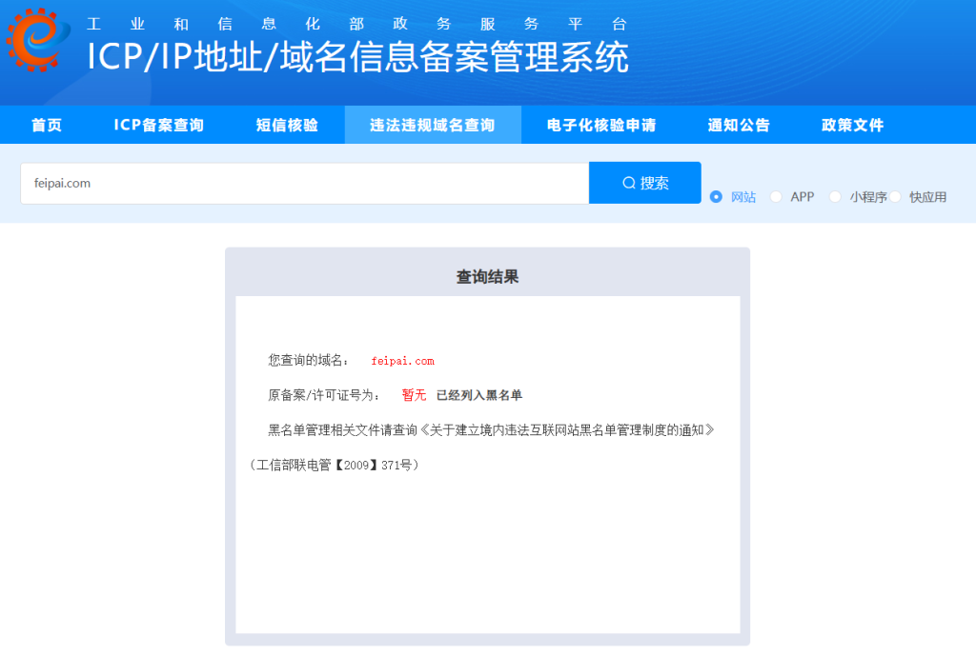The image size is (976, 656).
Task: Switch to 短信核验 tab
Action: 287,125
